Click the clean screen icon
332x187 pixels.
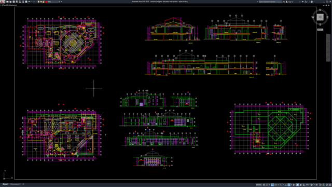[327, 185]
